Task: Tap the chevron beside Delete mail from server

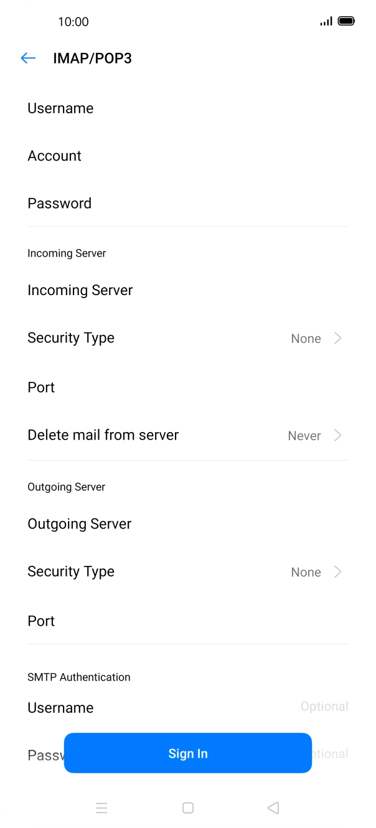Action: (338, 435)
